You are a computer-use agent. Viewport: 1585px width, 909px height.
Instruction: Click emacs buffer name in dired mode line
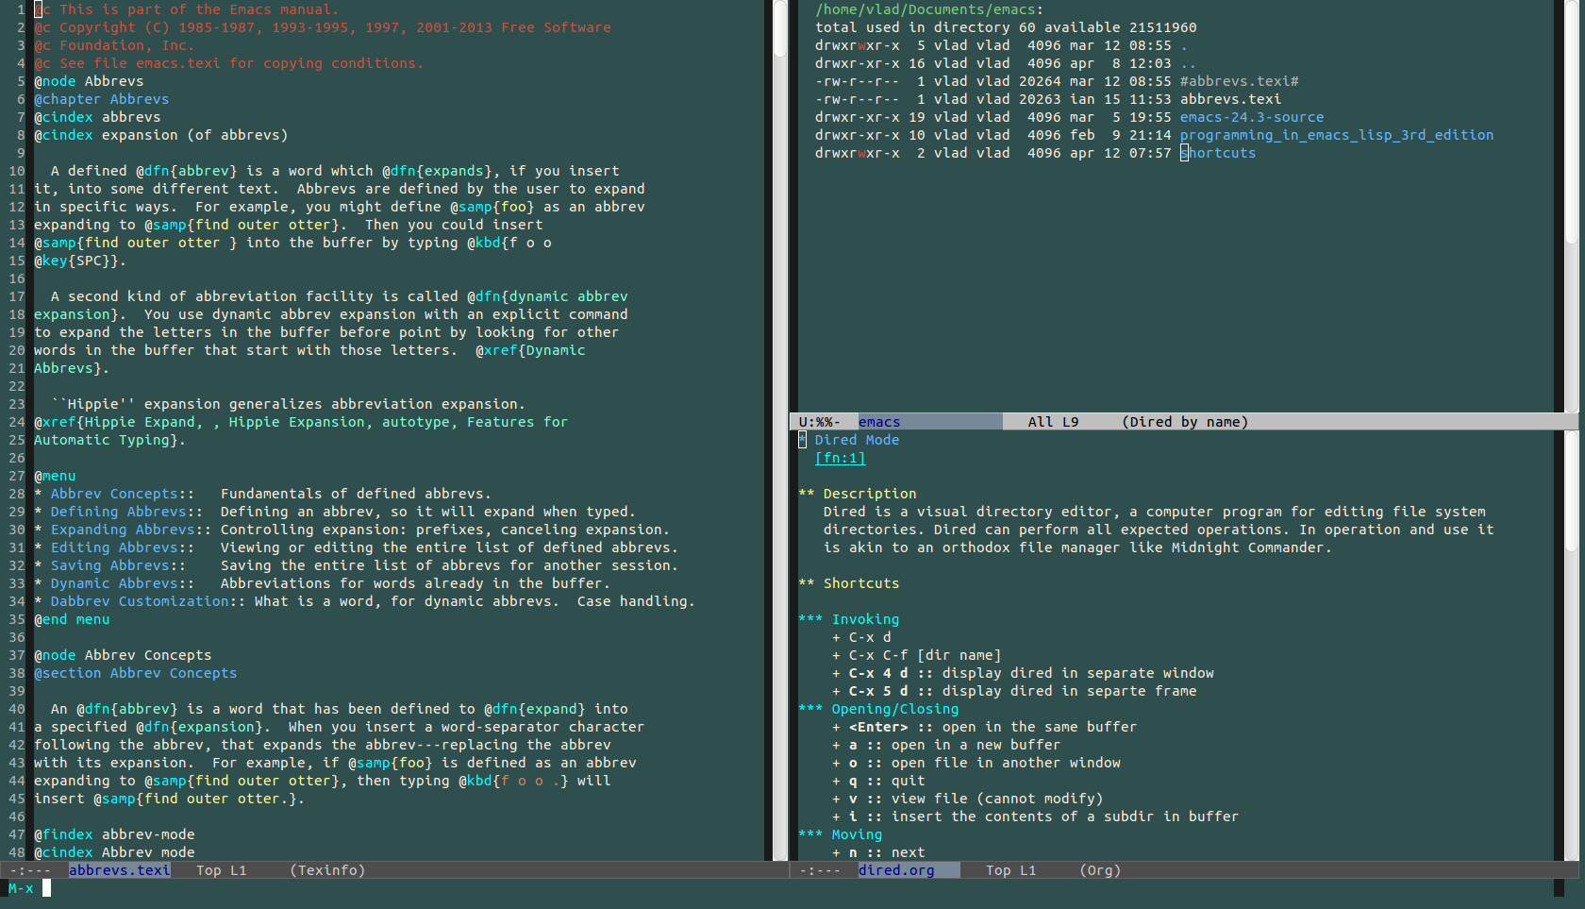click(x=879, y=422)
